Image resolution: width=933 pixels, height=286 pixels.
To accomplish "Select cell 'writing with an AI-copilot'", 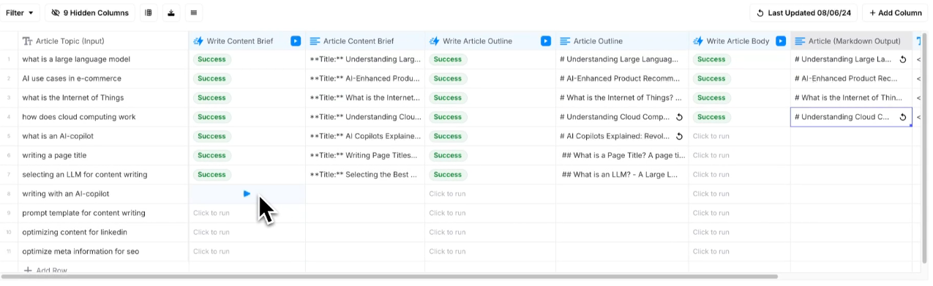I will point(103,194).
